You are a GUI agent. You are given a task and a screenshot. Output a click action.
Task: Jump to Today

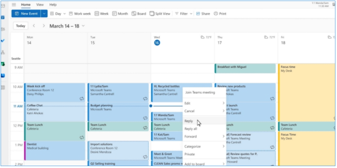(x=21, y=26)
